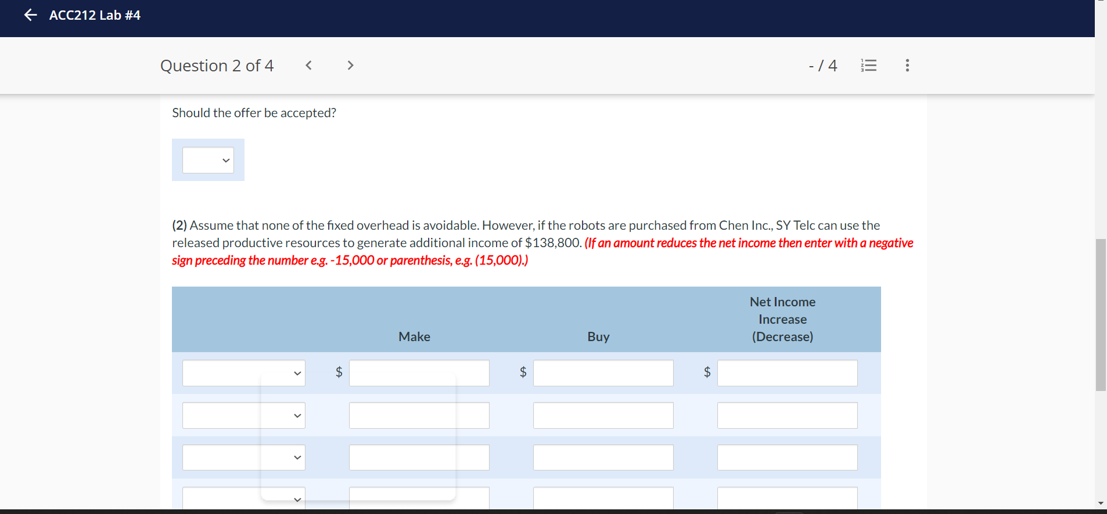Click the '- / 4' score text
The width and height of the screenshot is (1107, 514).
tap(822, 66)
